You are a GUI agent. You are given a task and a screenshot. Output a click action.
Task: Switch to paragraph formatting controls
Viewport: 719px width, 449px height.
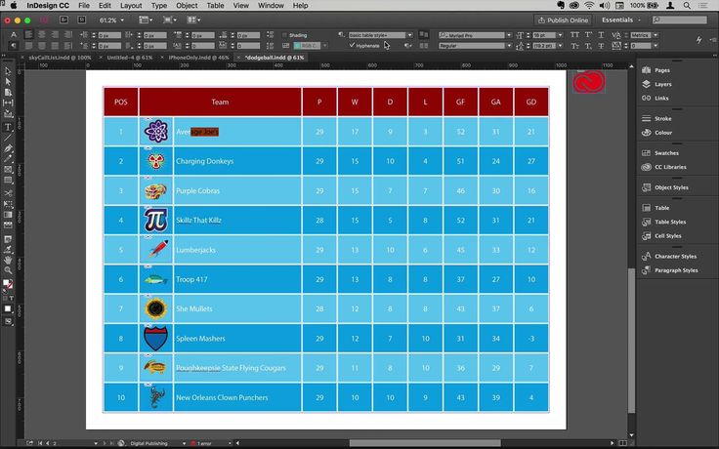[x=14, y=45]
